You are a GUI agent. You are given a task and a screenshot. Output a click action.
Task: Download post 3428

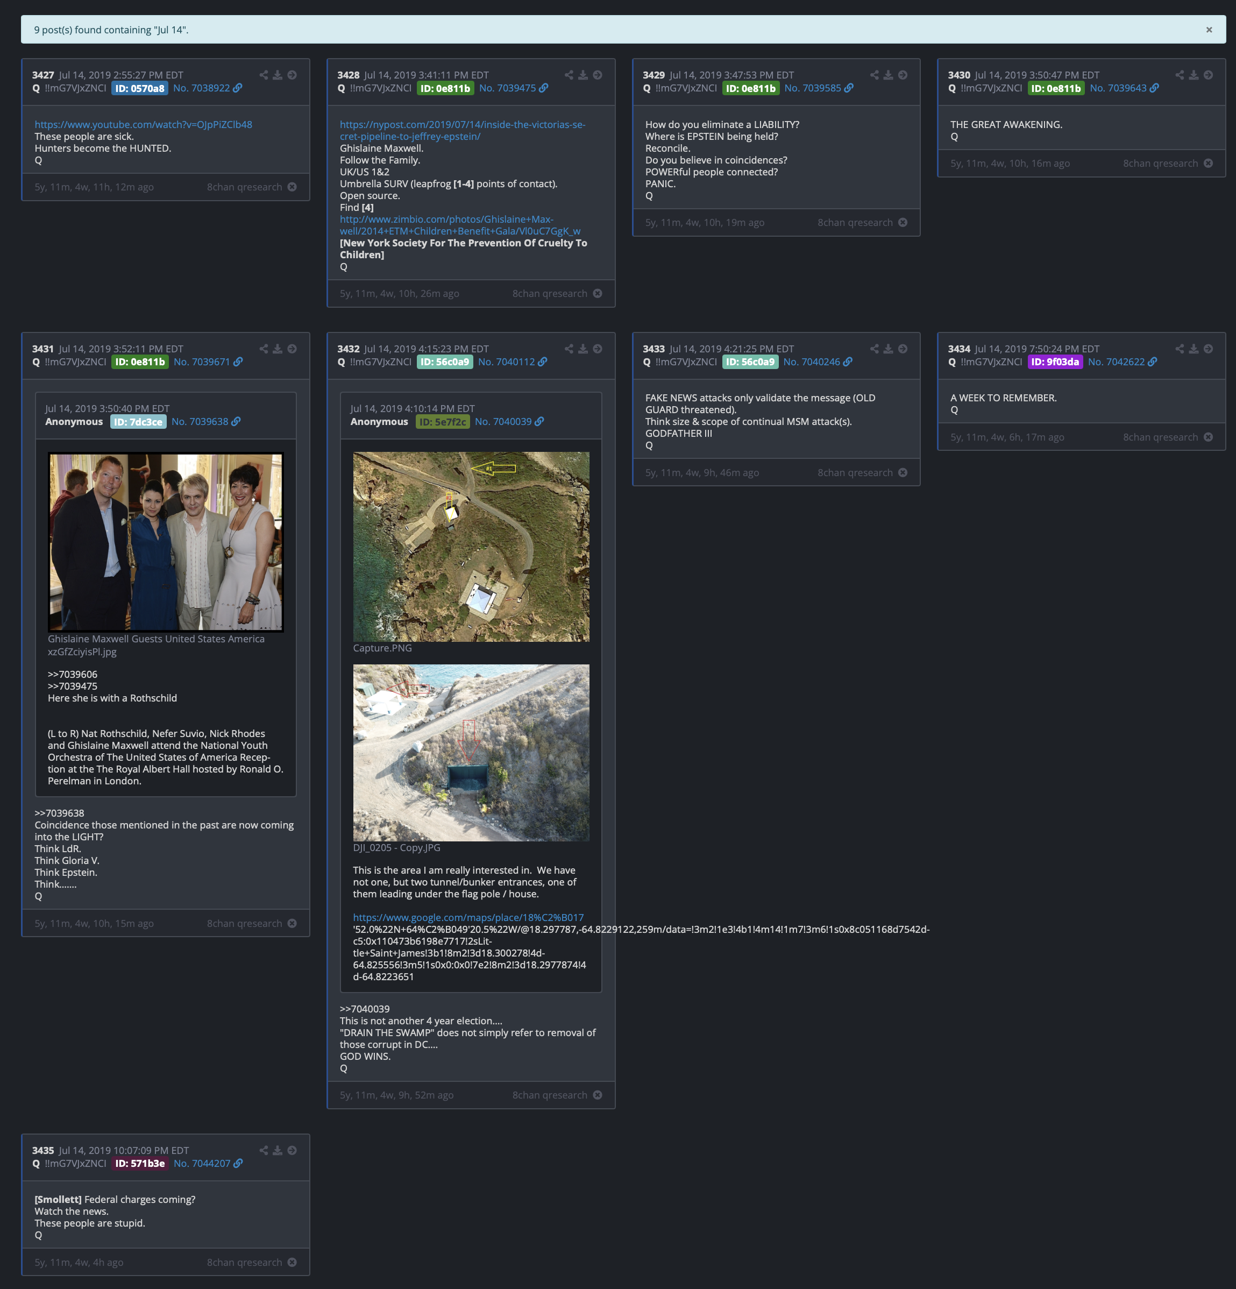click(x=583, y=75)
